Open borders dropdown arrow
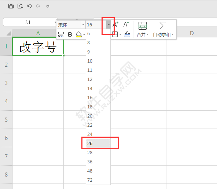The height and width of the screenshot is (189, 217). pyautogui.click(x=120, y=34)
